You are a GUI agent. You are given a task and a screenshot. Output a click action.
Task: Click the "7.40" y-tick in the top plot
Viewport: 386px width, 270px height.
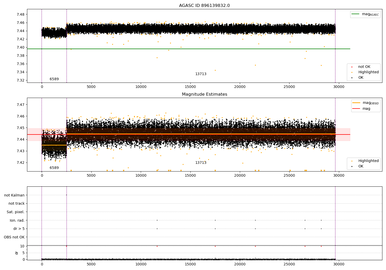(x=20, y=47)
